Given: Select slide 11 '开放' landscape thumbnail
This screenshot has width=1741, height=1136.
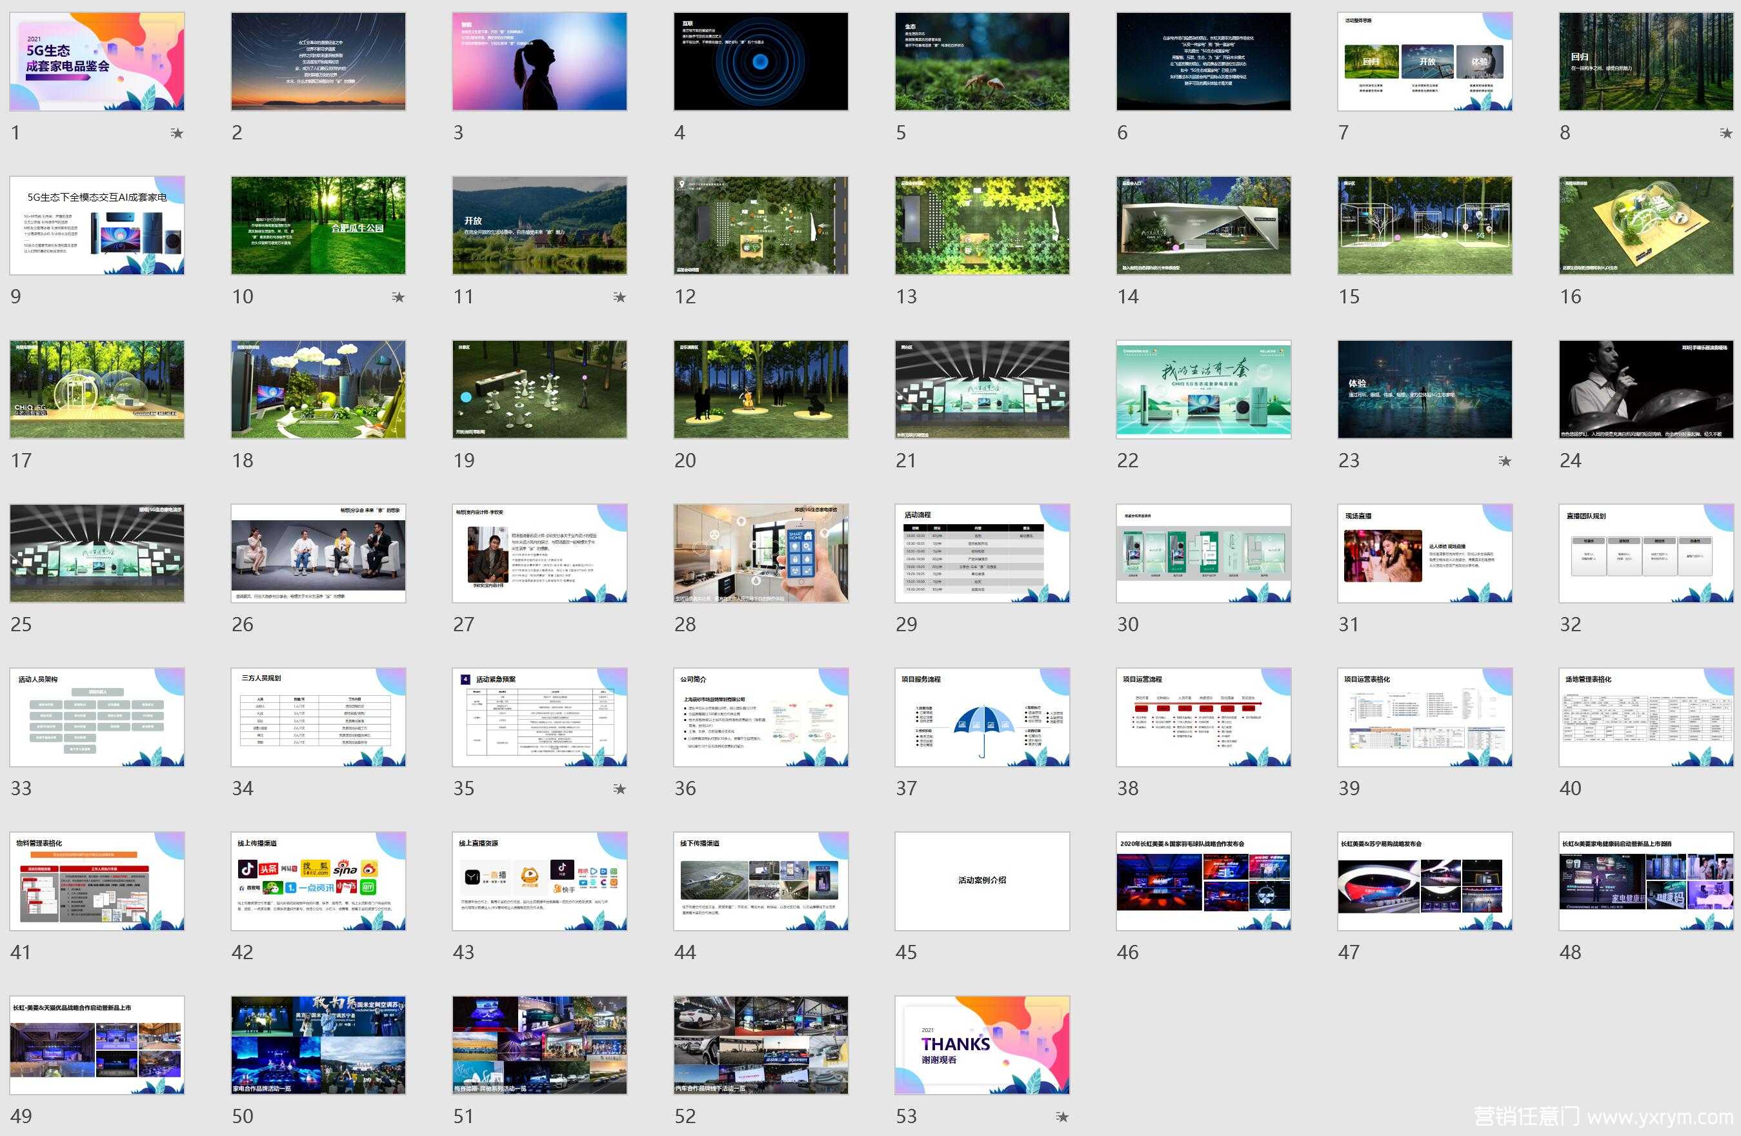Looking at the screenshot, I should [x=540, y=225].
